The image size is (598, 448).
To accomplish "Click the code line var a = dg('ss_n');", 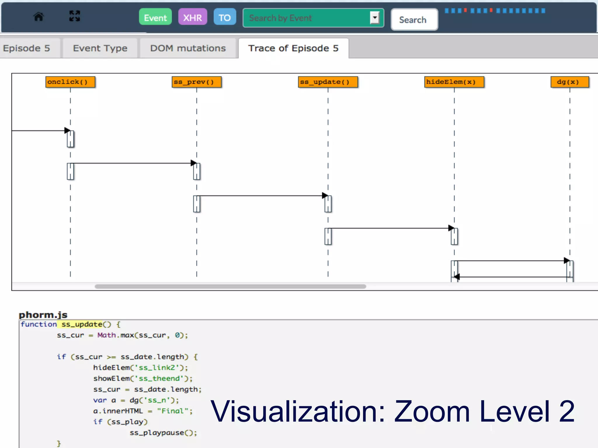I will tap(136, 400).
